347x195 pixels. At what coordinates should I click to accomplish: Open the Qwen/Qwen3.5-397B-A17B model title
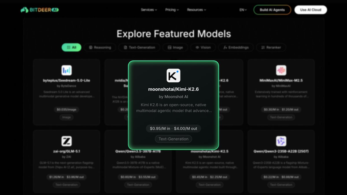point(138,151)
